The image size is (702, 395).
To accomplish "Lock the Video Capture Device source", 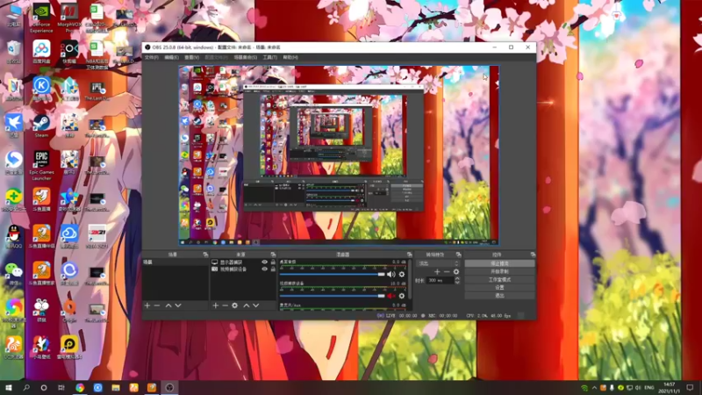I will pos(273,269).
